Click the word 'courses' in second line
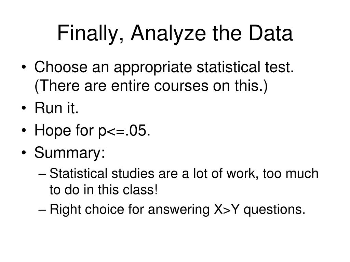This screenshot has height=262, width=350. click(181, 86)
